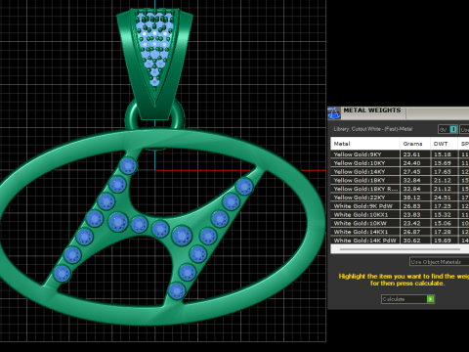Select the Yellow Gold:14KY row
Viewport: 469px width, 352px height.
[400, 172]
